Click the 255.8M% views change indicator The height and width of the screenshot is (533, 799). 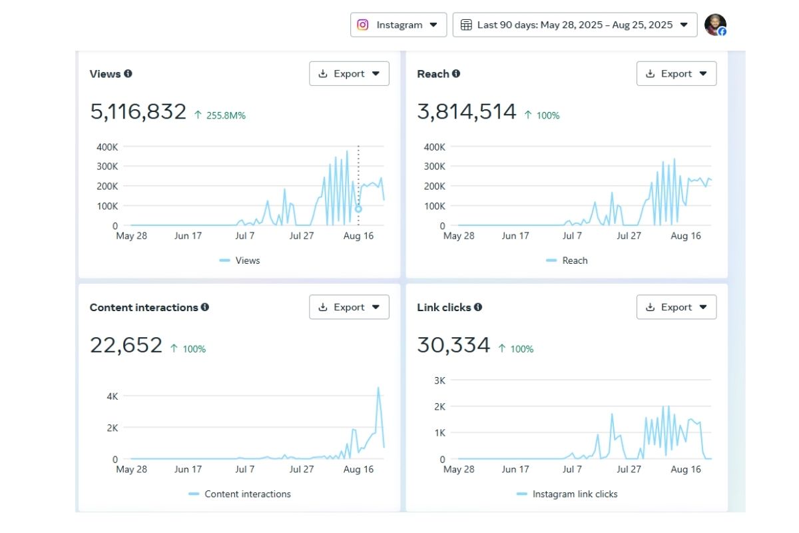(x=220, y=115)
